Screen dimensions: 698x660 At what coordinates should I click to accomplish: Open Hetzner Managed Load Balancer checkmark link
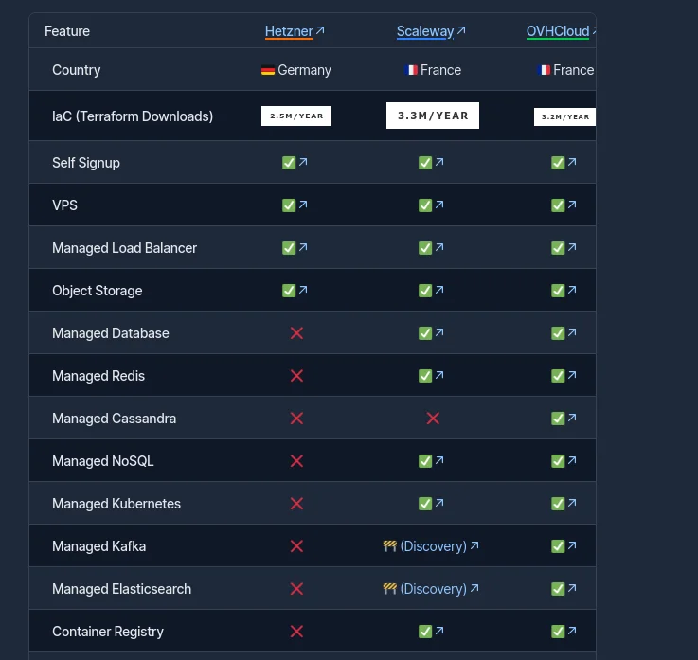(295, 248)
